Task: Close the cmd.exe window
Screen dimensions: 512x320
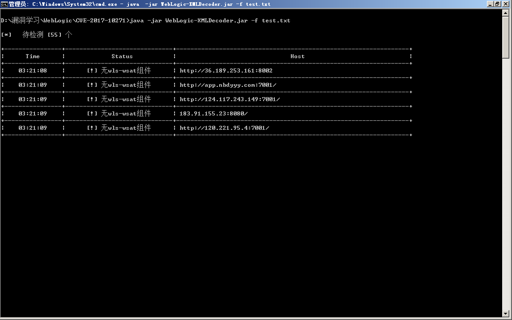Action: pos(505,4)
